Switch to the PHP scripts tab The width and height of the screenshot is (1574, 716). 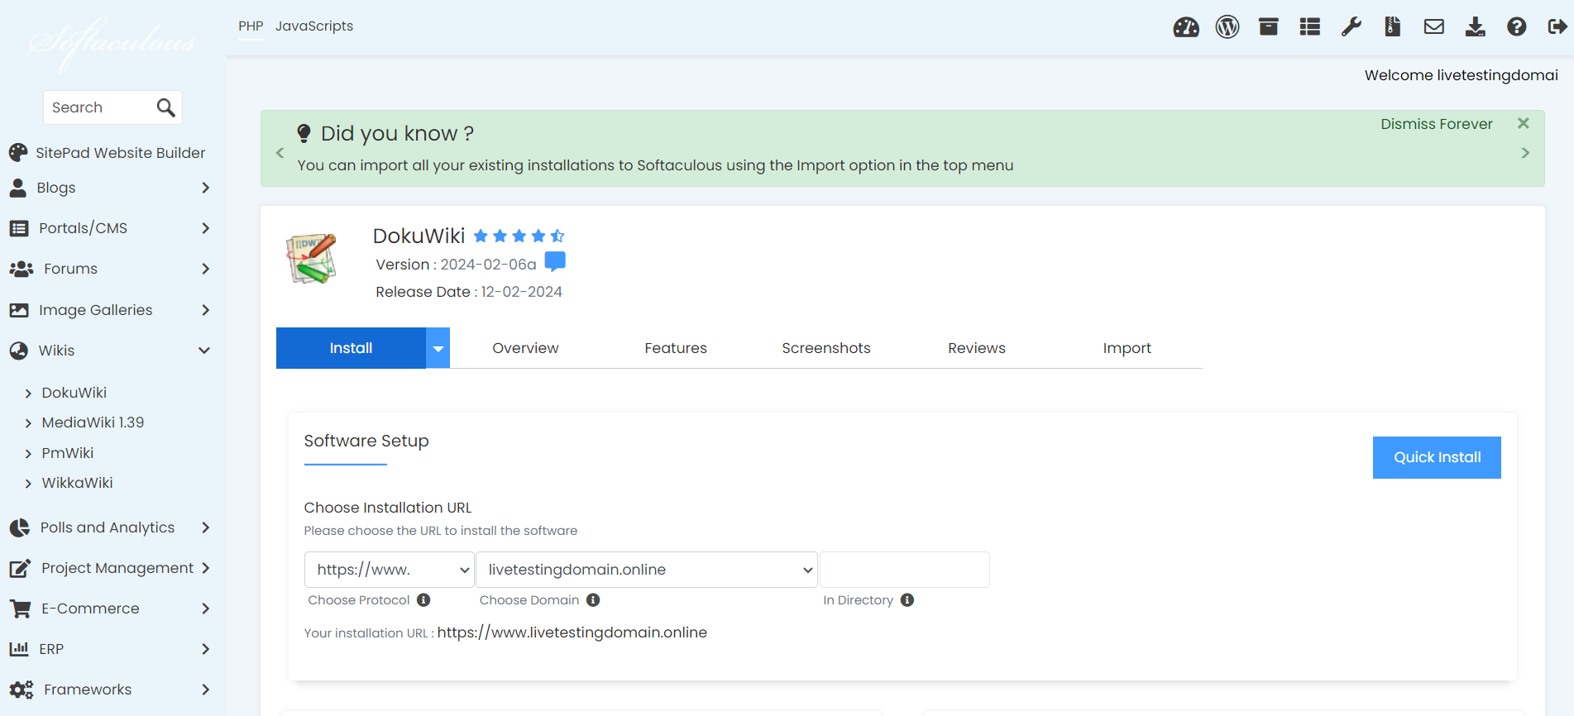pyautogui.click(x=251, y=26)
